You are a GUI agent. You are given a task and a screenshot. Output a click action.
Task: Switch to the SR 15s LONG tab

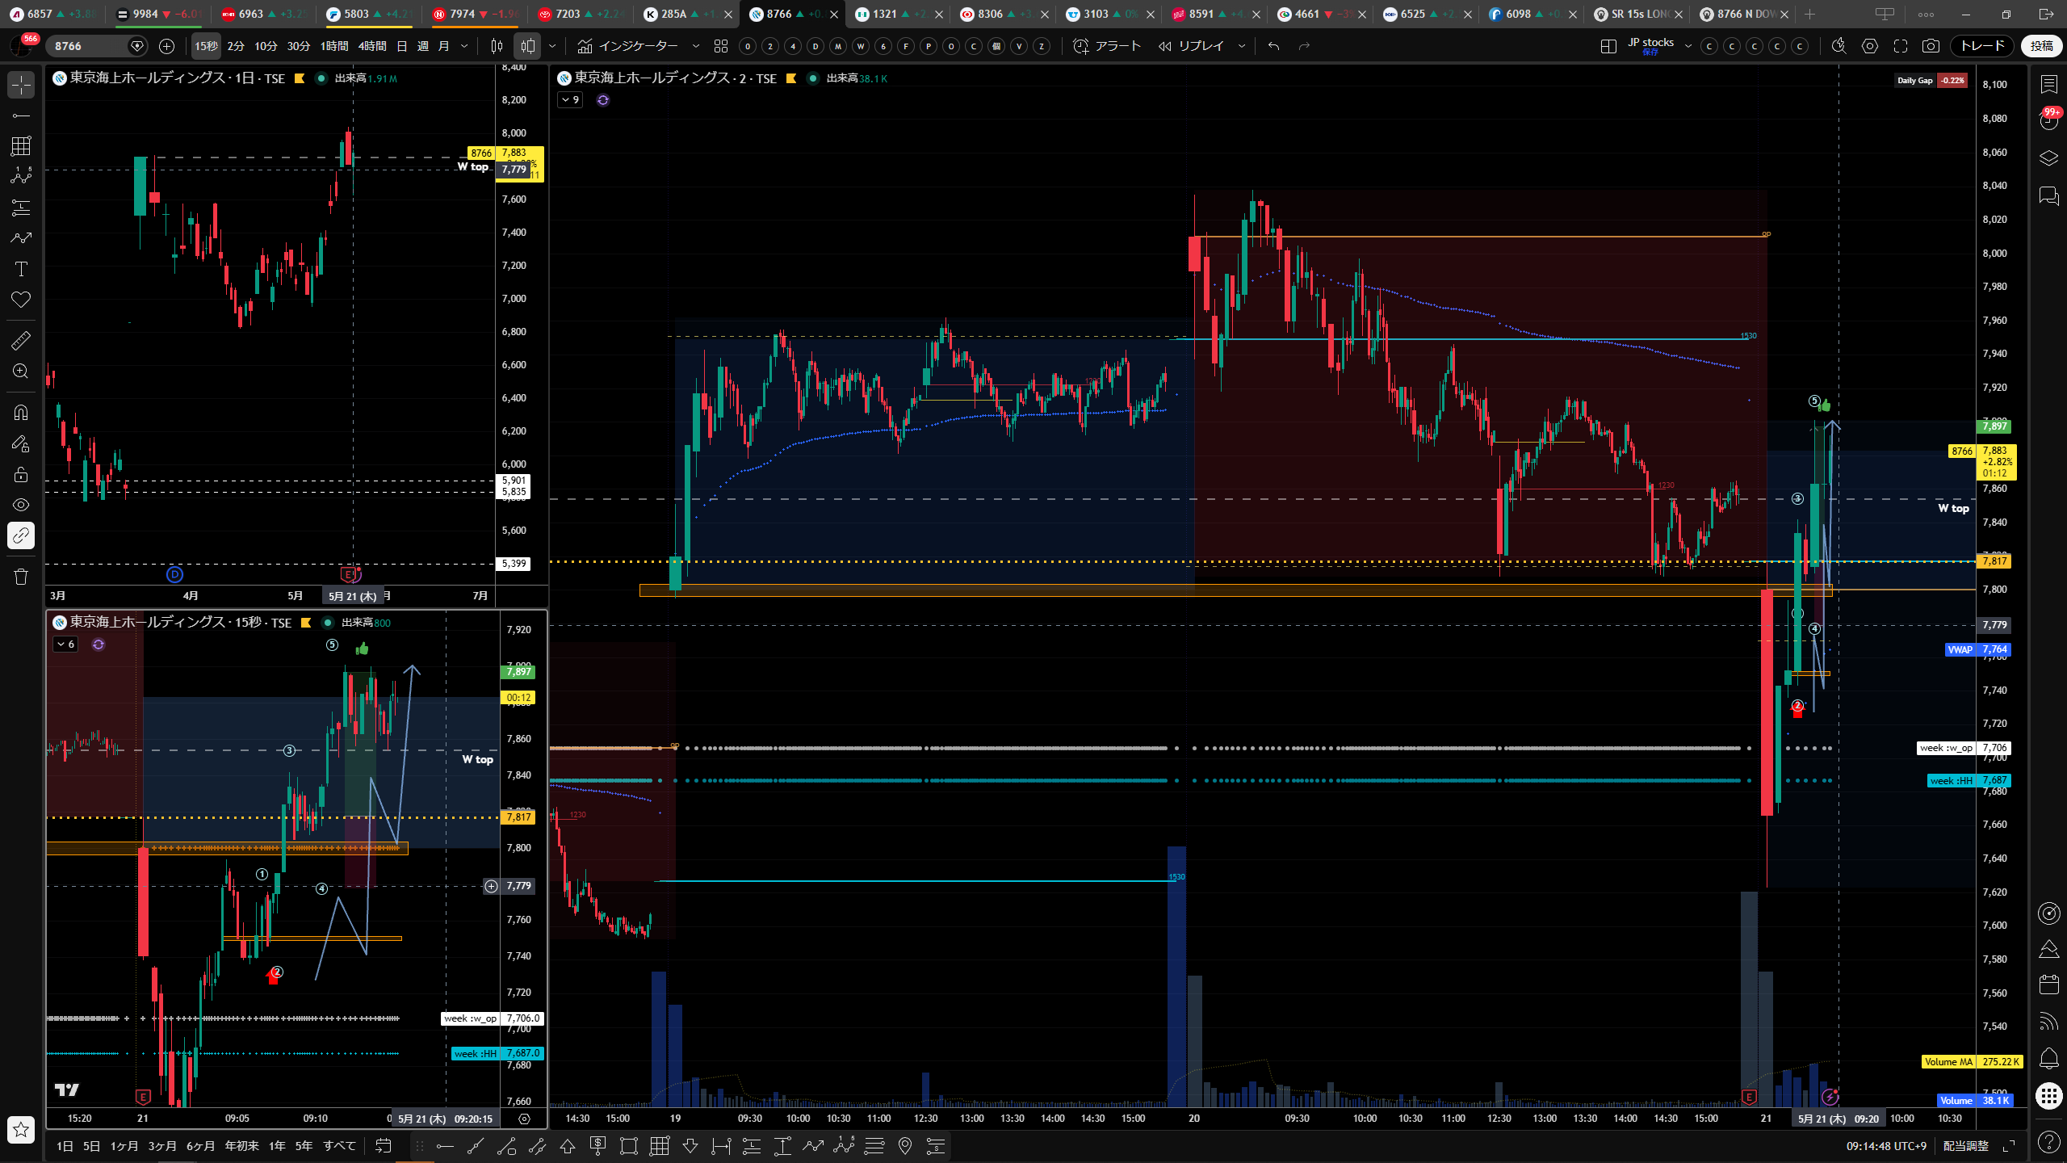pos(1637,14)
